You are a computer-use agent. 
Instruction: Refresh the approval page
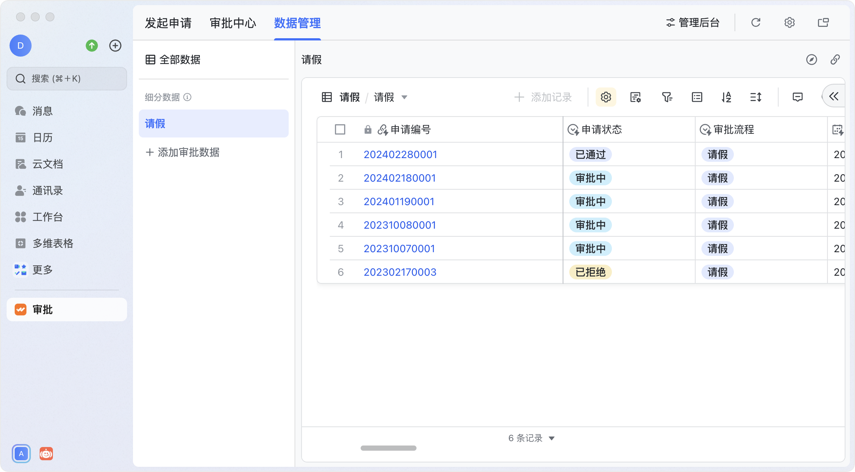755,23
